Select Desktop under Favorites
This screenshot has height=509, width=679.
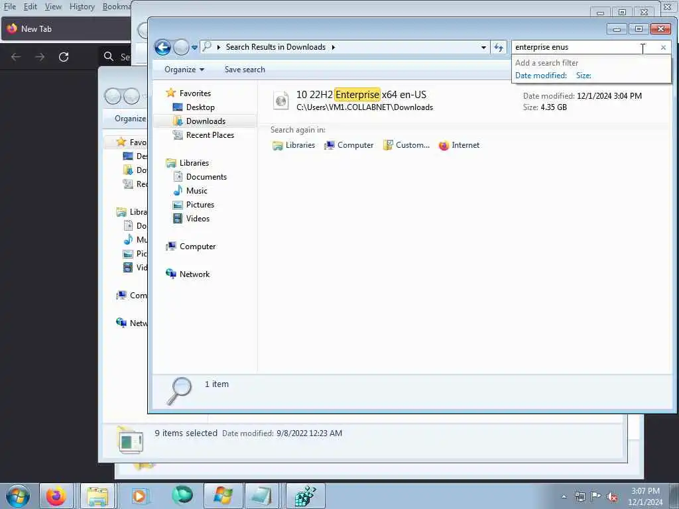pos(200,107)
